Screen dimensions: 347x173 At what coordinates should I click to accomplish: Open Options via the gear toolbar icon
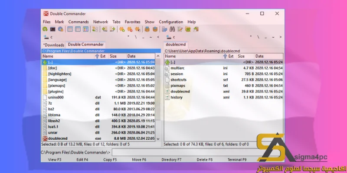[x=60, y=29]
